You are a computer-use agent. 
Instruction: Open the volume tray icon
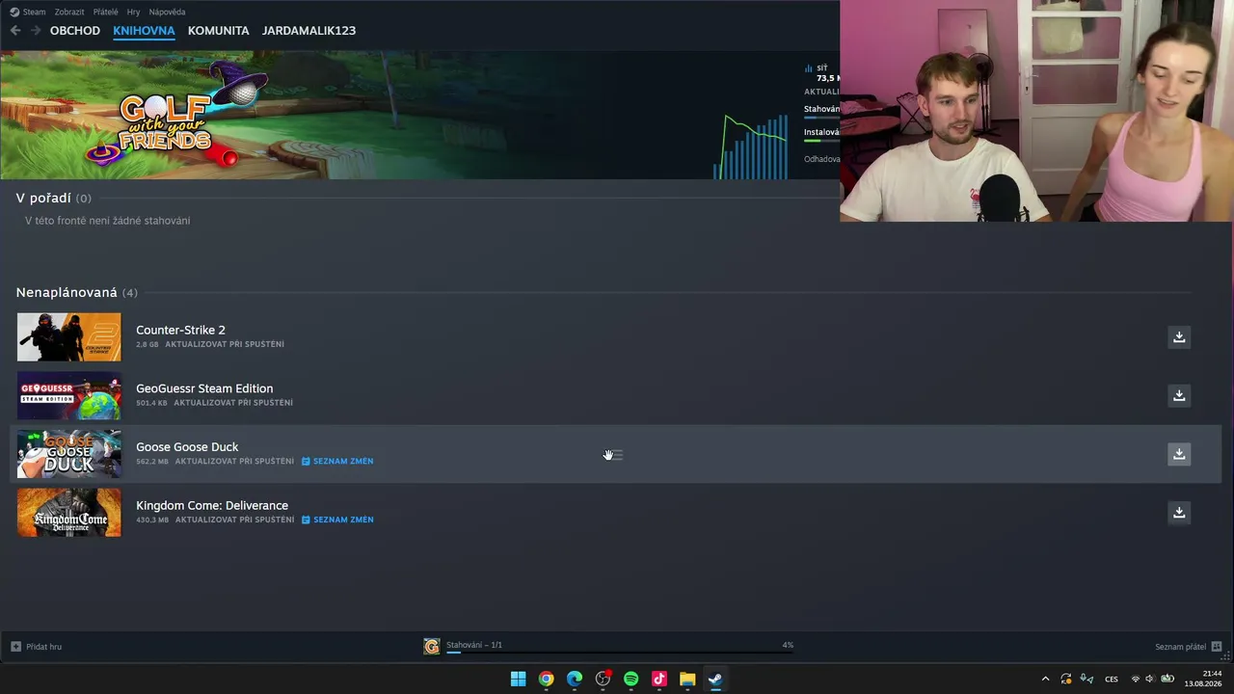(x=1149, y=679)
